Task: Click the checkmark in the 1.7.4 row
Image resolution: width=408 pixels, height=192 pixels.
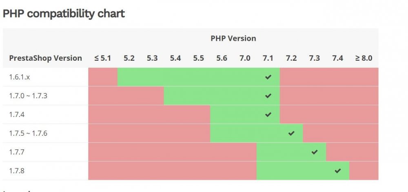Action: point(268,115)
